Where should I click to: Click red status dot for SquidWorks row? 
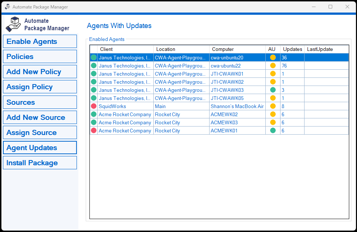coord(93,106)
